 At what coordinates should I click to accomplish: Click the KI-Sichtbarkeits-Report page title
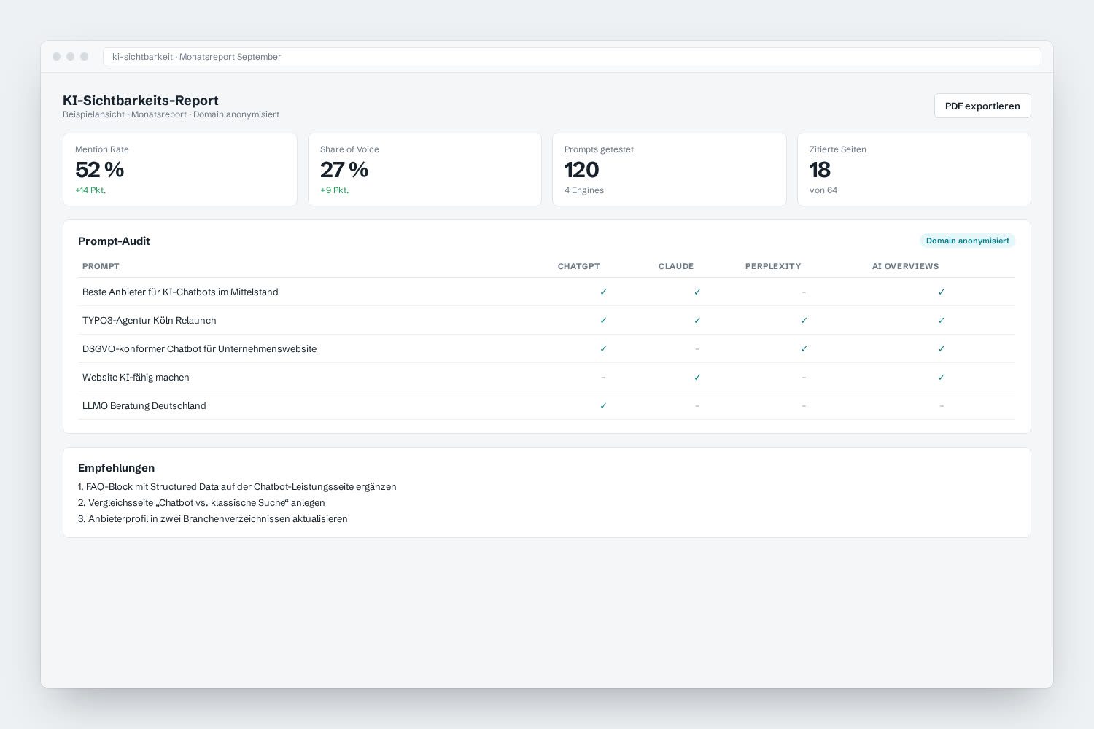pyautogui.click(x=141, y=101)
